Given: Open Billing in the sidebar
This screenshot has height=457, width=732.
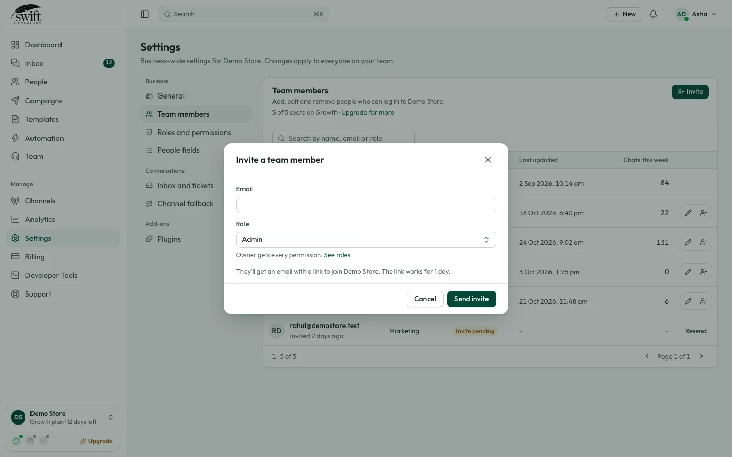Looking at the screenshot, I should (63, 257).
